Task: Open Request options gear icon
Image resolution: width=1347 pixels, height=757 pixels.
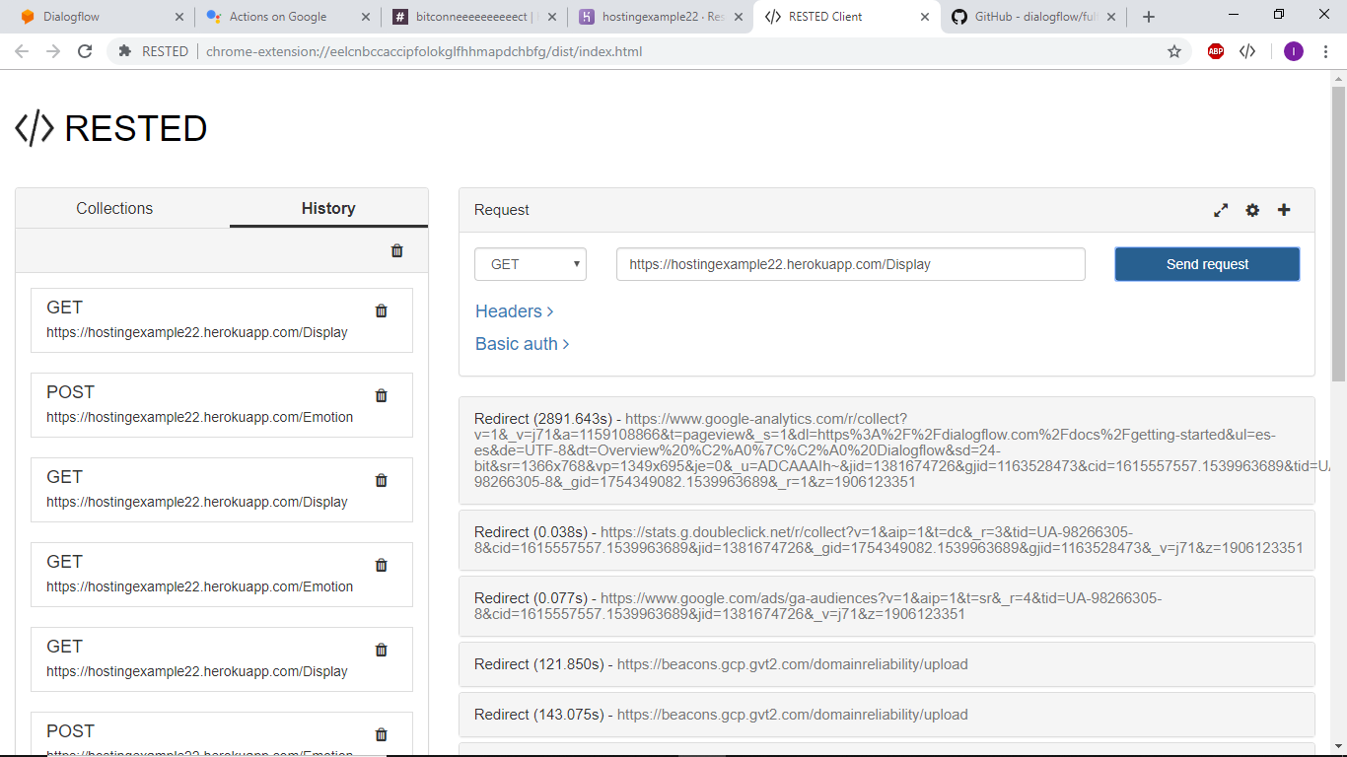Action: pyautogui.click(x=1252, y=210)
